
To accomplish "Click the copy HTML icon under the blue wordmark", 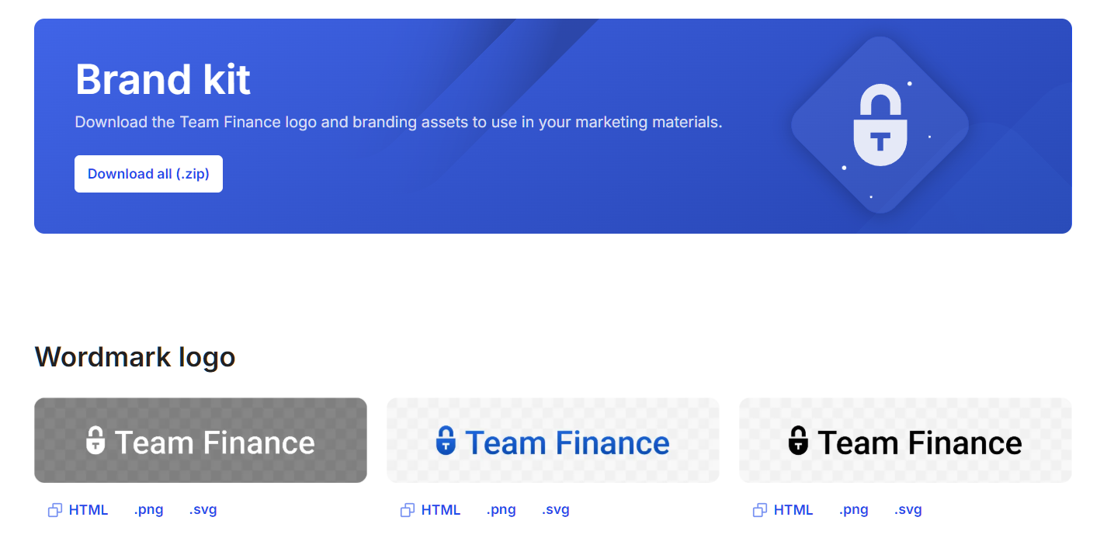I will click(407, 509).
